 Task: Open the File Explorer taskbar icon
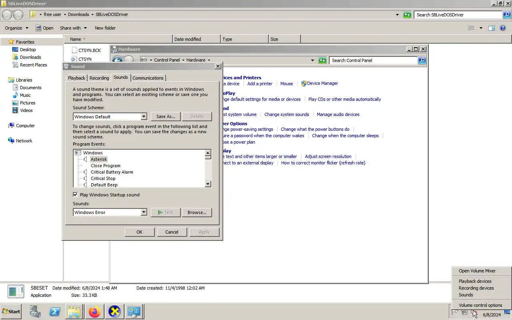pos(74,312)
